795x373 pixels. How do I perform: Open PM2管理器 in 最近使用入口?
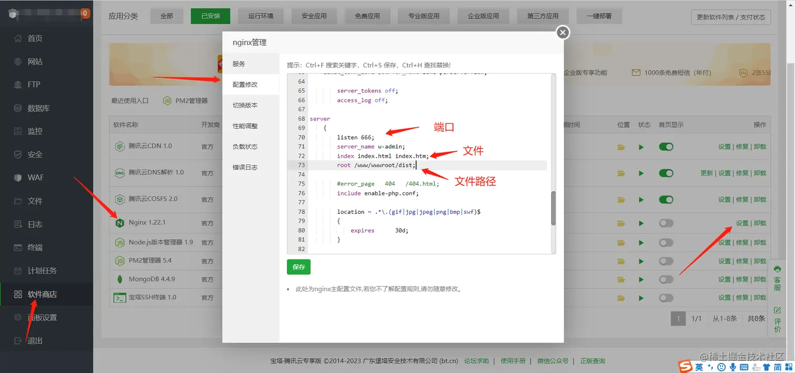[x=185, y=100]
